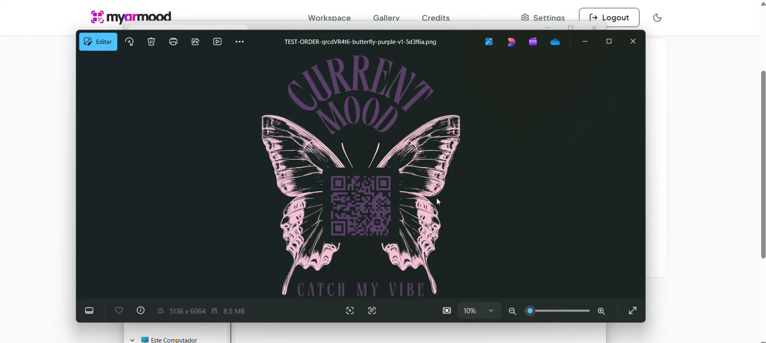The width and height of the screenshot is (766, 343).
Task: Click the 8.5 MB file size text
Action: [x=234, y=311]
